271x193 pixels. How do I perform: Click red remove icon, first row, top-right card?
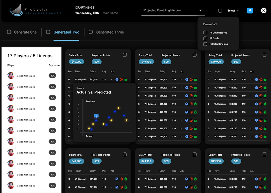point(261,80)
